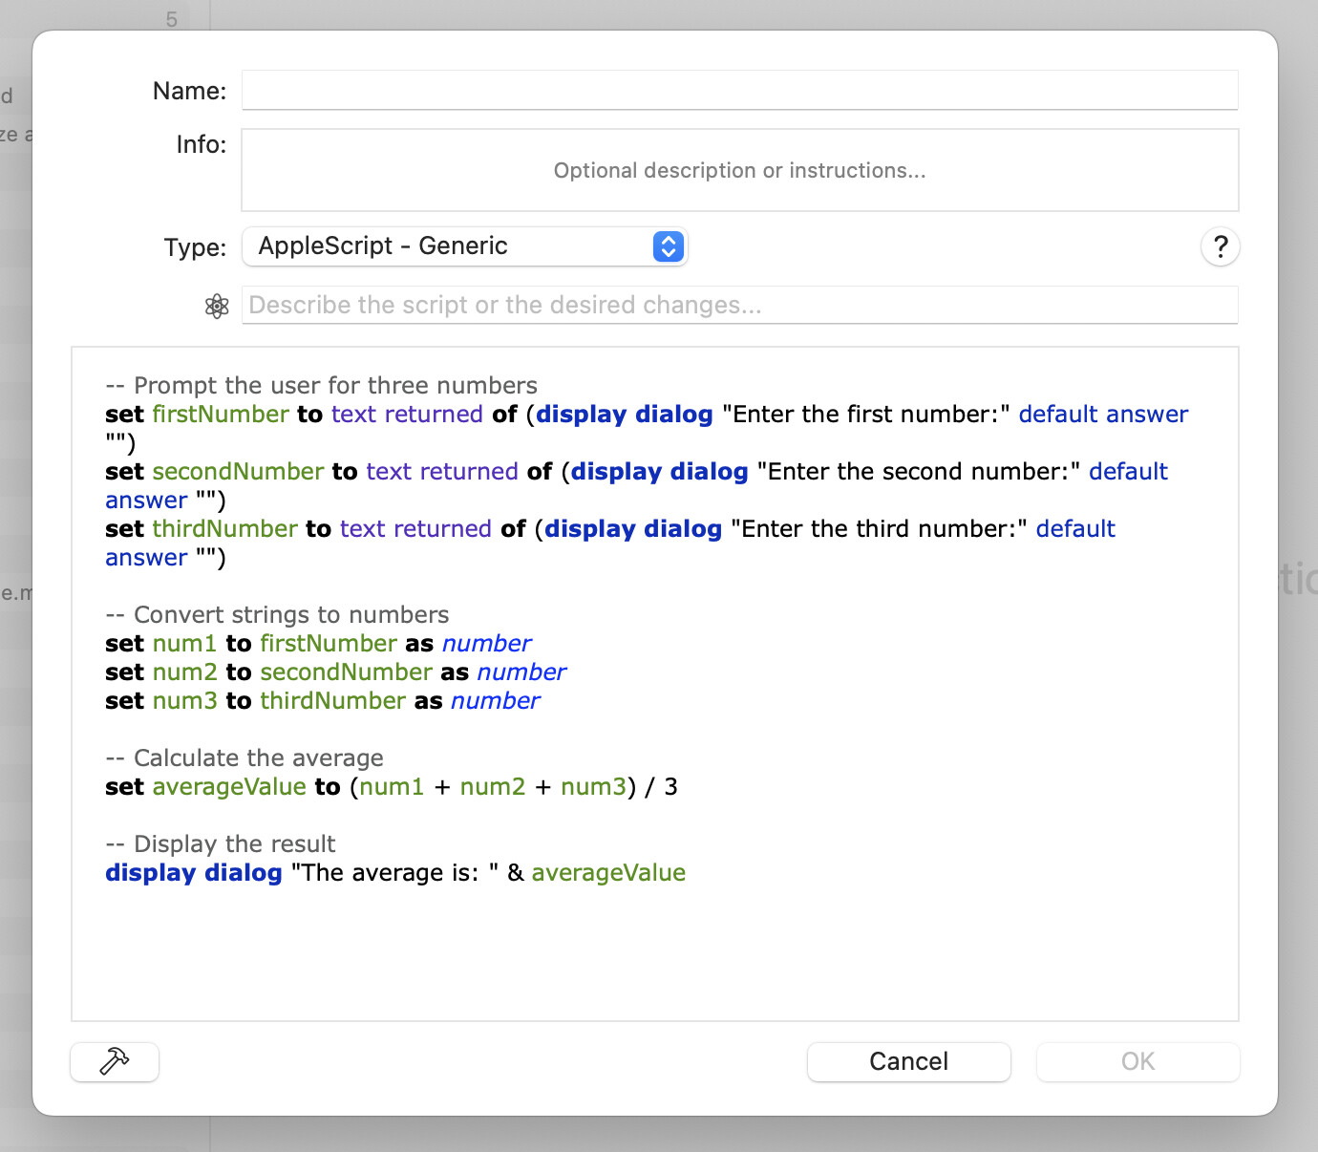Click the "Enter the first number:" string

click(865, 415)
